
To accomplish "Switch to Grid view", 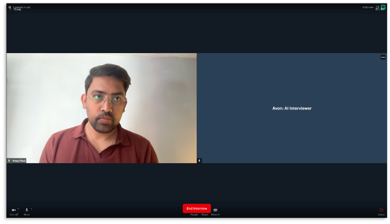I will point(368,7).
